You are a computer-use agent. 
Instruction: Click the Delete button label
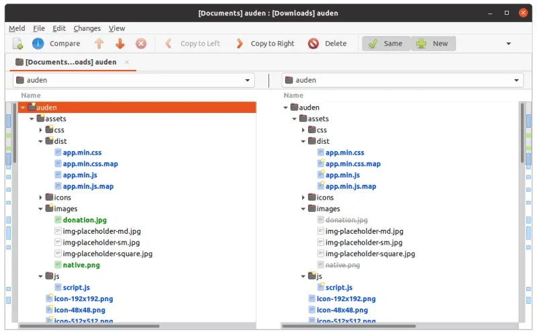[336, 44]
